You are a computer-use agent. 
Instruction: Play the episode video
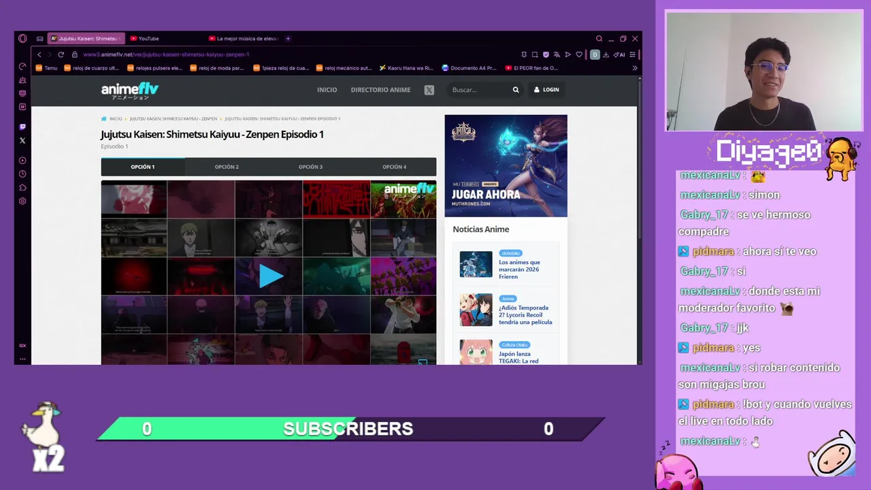270,276
